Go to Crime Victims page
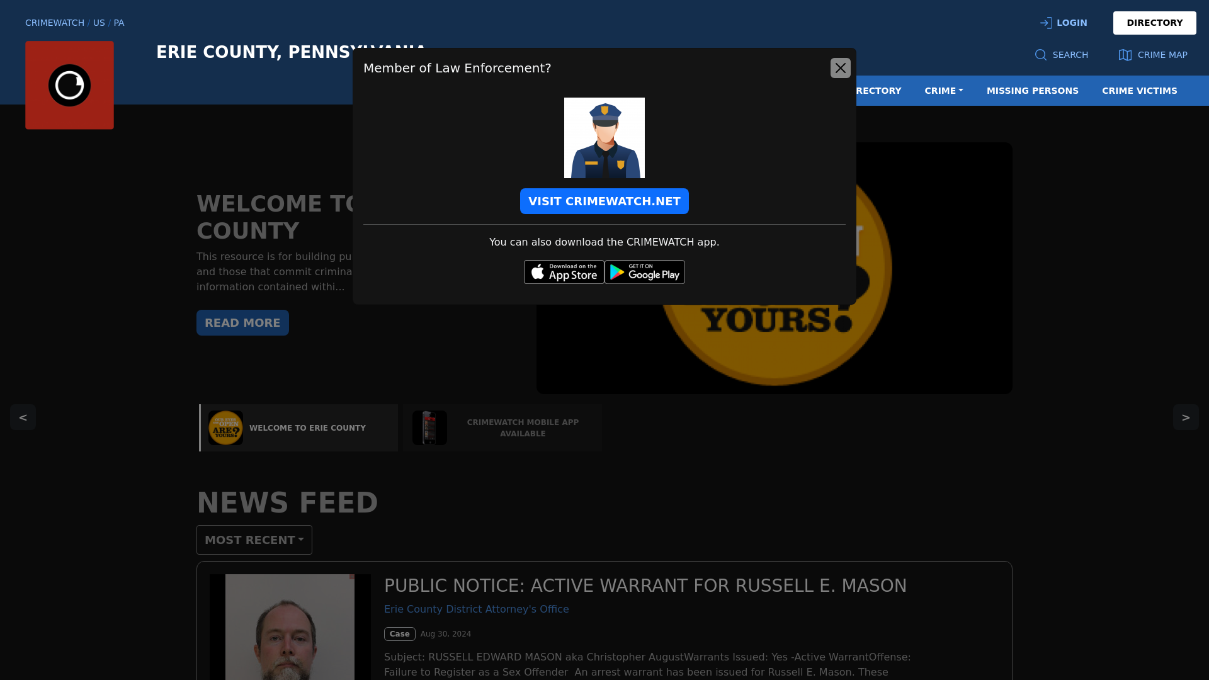Image resolution: width=1209 pixels, height=680 pixels. (x=1139, y=91)
